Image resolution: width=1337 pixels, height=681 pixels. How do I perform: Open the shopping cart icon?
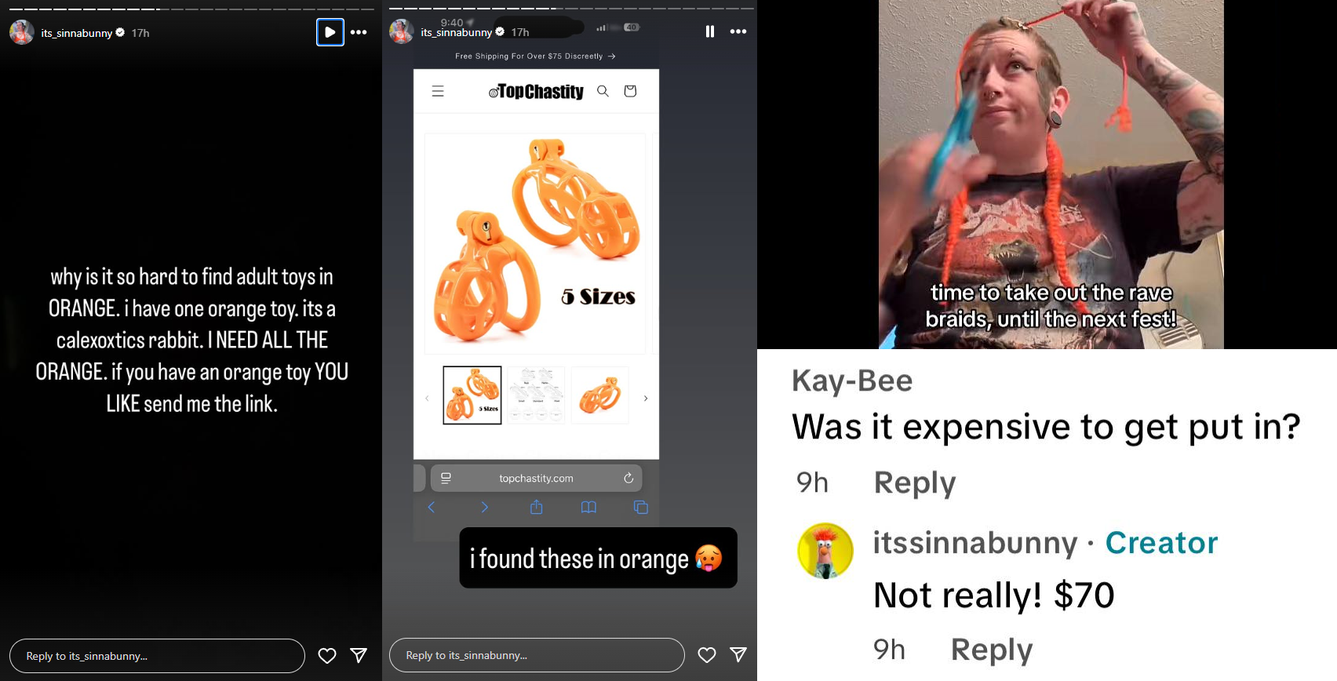[x=630, y=91]
